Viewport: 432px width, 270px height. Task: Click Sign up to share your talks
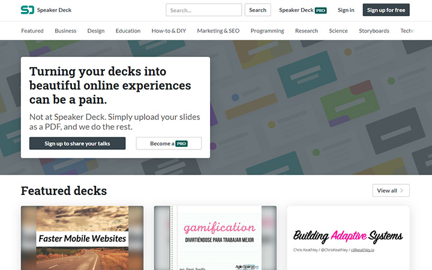77,143
